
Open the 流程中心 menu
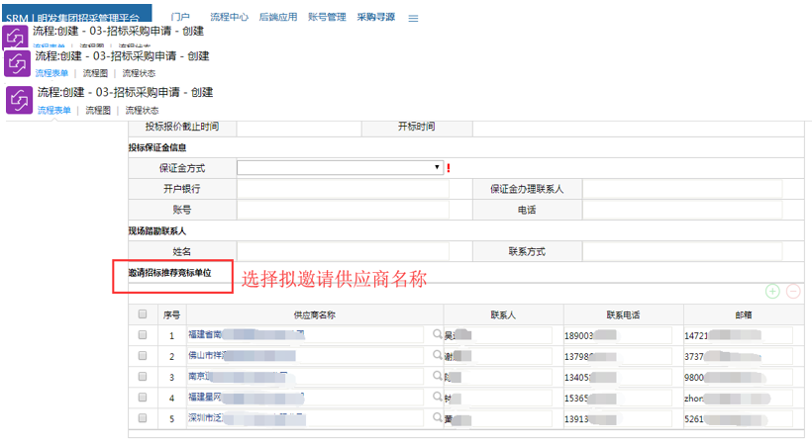click(230, 18)
